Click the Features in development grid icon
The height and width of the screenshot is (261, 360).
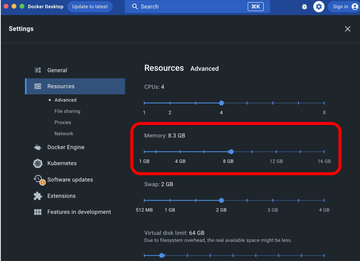point(38,212)
